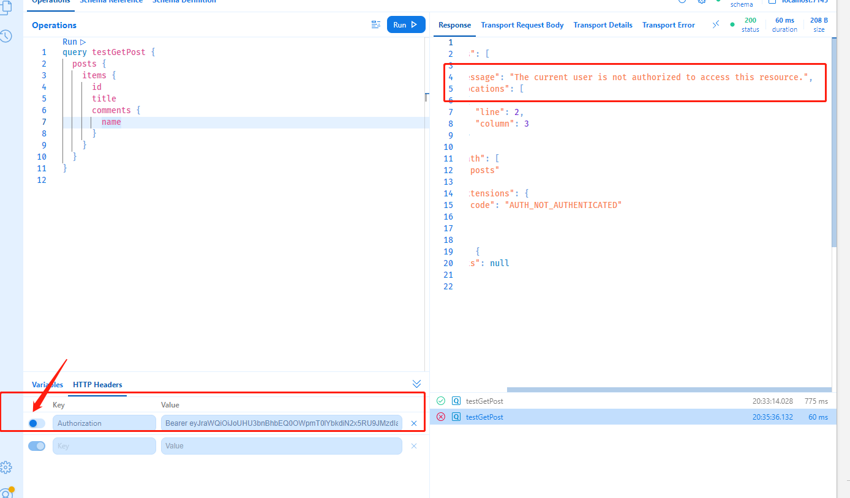Click editor line number 12

pos(42,180)
